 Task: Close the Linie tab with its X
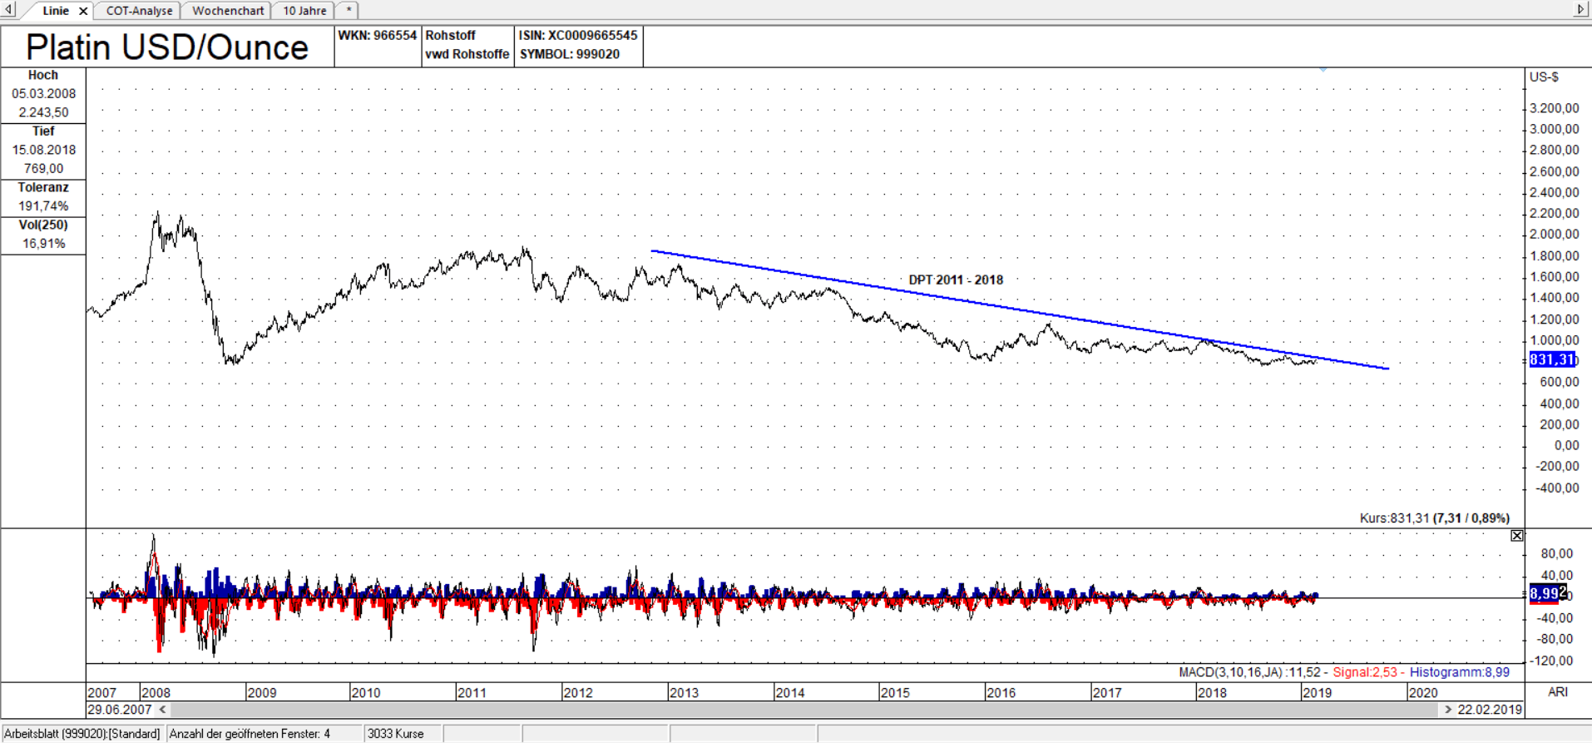click(x=83, y=11)
